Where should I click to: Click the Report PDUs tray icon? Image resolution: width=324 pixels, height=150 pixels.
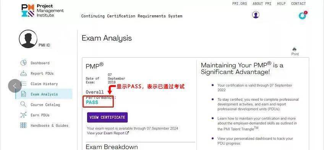click(24, 73)
